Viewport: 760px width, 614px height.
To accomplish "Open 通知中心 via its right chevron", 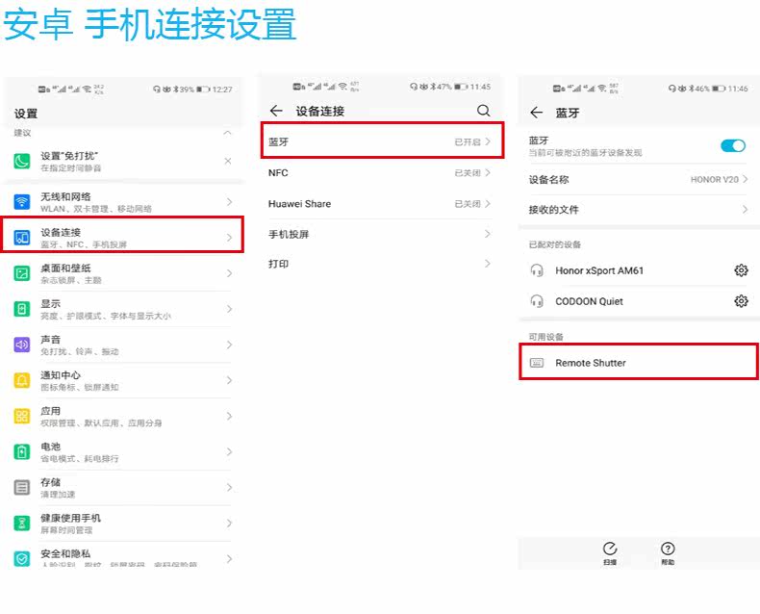I will click(229, 381).
